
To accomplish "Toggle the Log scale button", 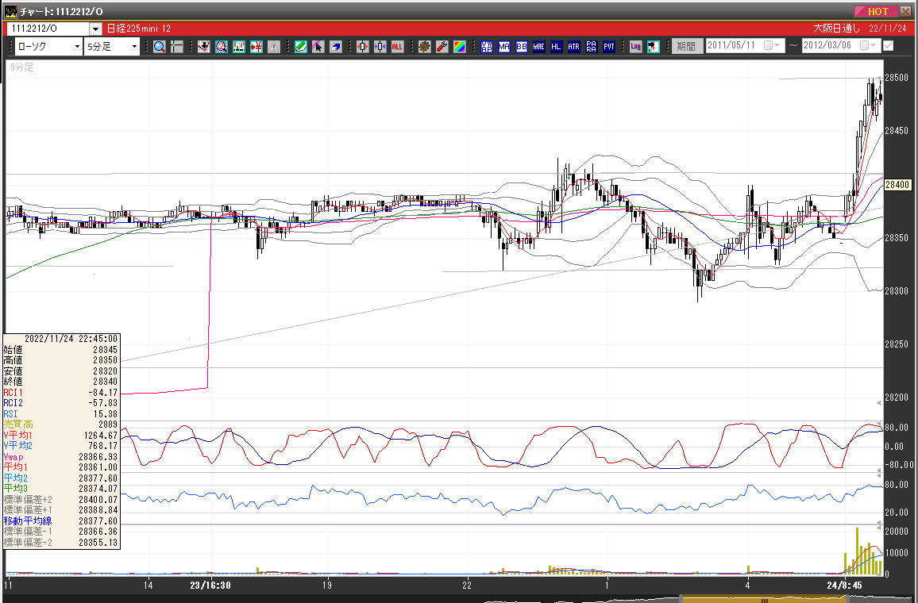I will 636,47.
